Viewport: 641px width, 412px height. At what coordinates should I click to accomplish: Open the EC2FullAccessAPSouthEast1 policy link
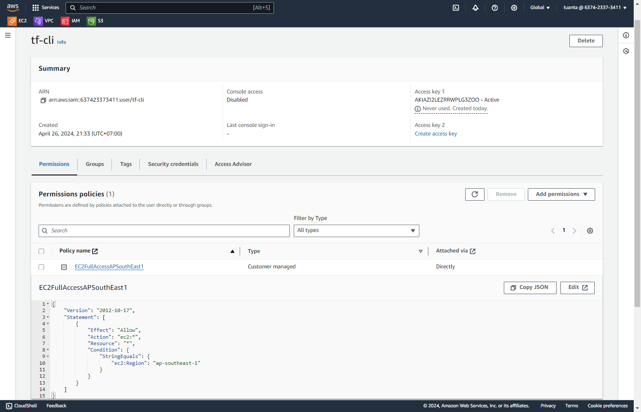point(109,267)
